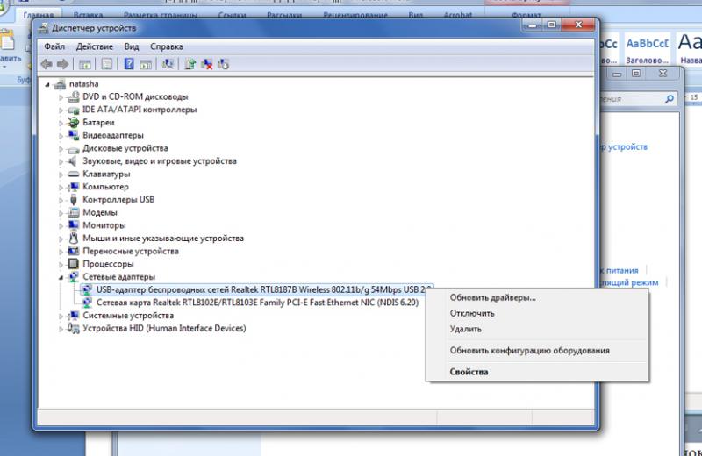Click the Back arrow in Device Manager toolbar
The width and height of the screenshot is (702, 456).
[x=47, y=64]
